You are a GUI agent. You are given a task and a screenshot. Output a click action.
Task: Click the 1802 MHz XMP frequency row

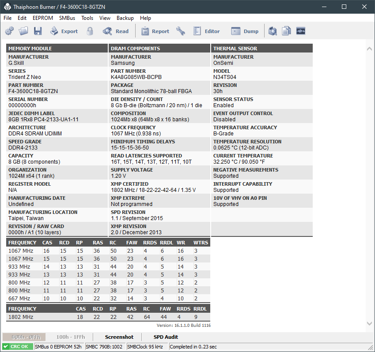(108, 317)
